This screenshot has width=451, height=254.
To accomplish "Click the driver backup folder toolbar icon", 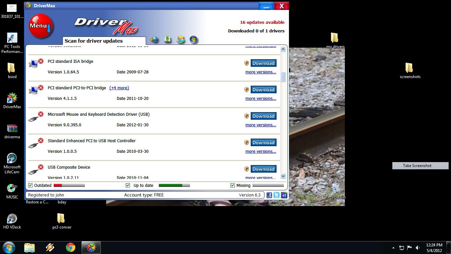I will [x=181, y=40].
